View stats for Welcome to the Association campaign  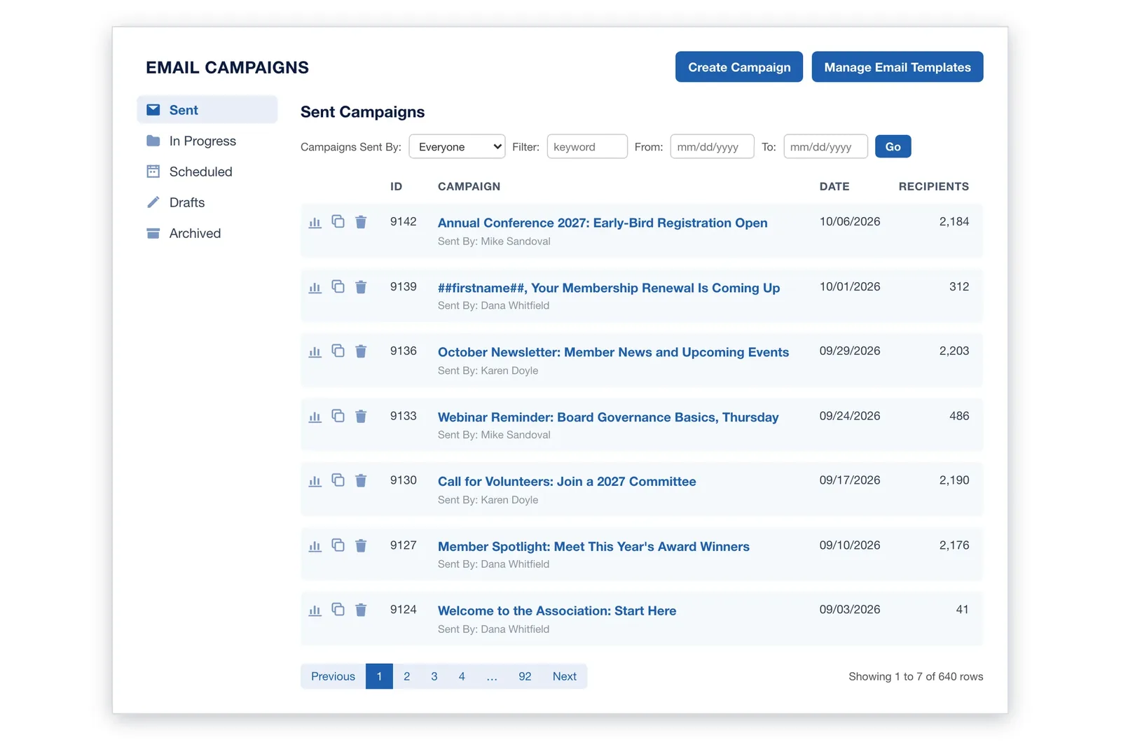tap(315, 611)
